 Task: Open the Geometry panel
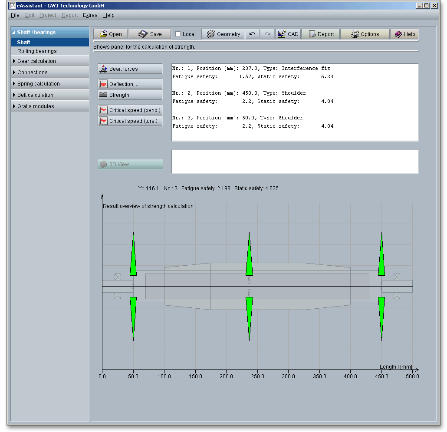point(223,34)
